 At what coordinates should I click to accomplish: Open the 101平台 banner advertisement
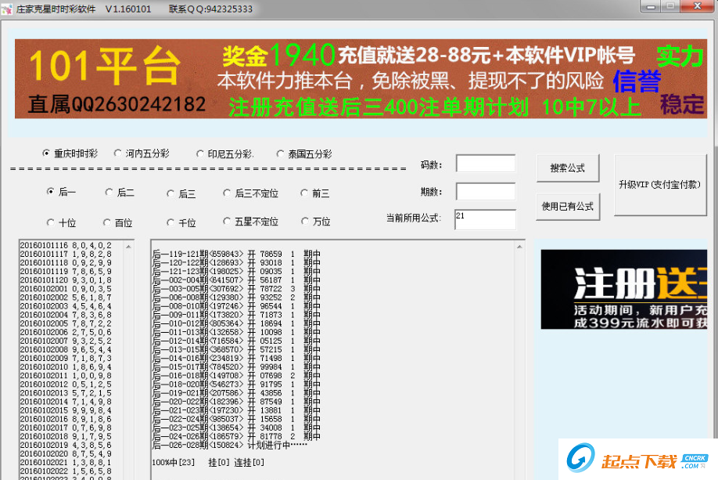pos(361,79)
